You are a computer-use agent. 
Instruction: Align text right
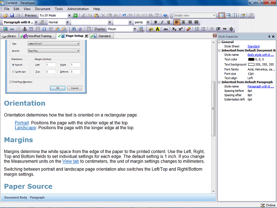[190, 22]
